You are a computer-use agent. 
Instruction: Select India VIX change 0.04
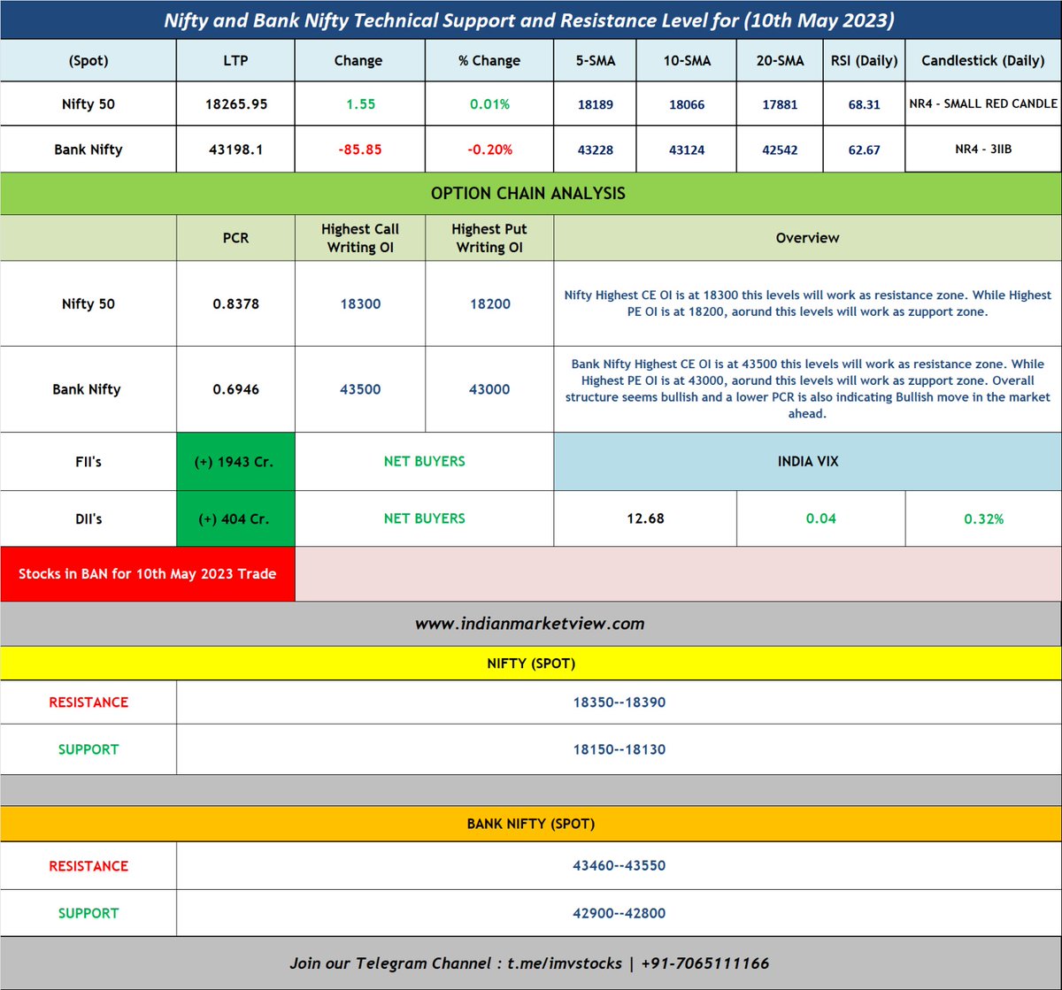(x=820, y=518)
